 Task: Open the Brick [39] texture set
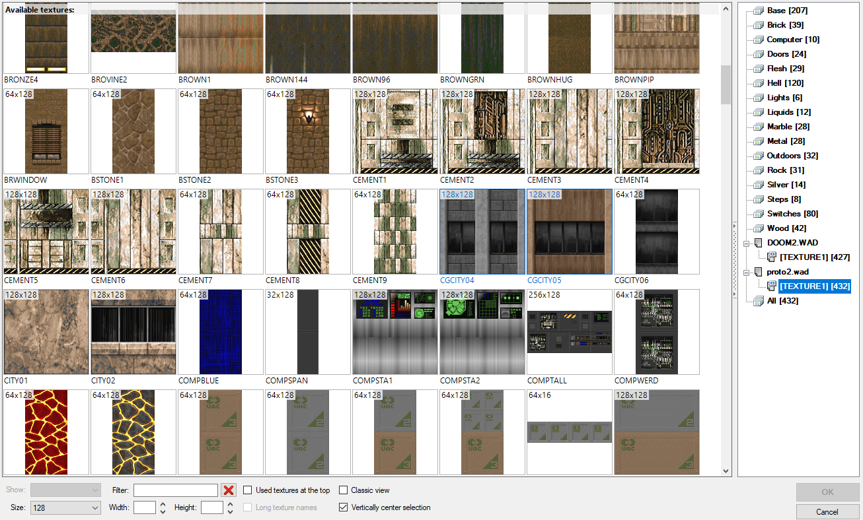click(786, 25)
